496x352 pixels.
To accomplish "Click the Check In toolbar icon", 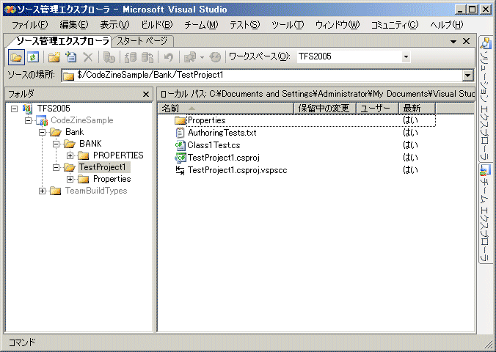I will (x=147, y=57).
